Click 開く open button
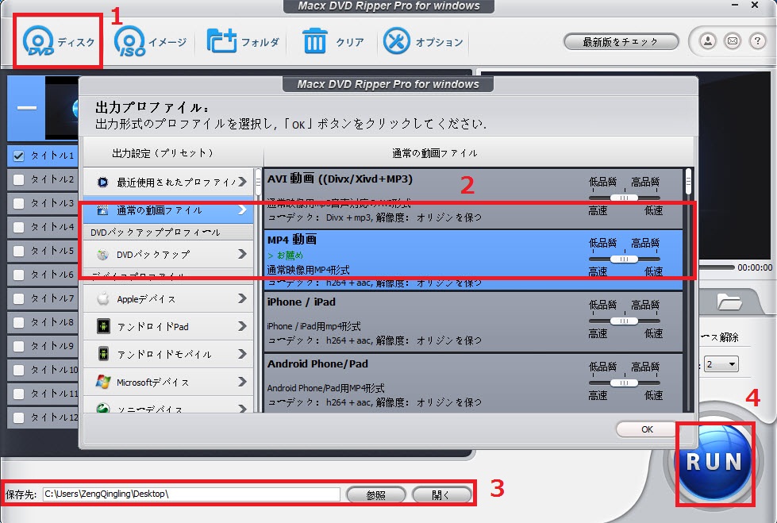Viewport: 777px width, 523px height. click(x=441, y=494)
